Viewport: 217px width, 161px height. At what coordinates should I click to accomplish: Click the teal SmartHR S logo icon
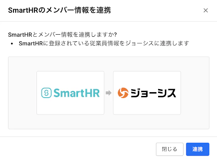[x=46, y=93]
